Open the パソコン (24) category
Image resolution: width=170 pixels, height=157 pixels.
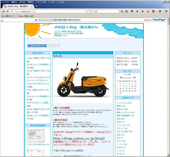(122, 144)
